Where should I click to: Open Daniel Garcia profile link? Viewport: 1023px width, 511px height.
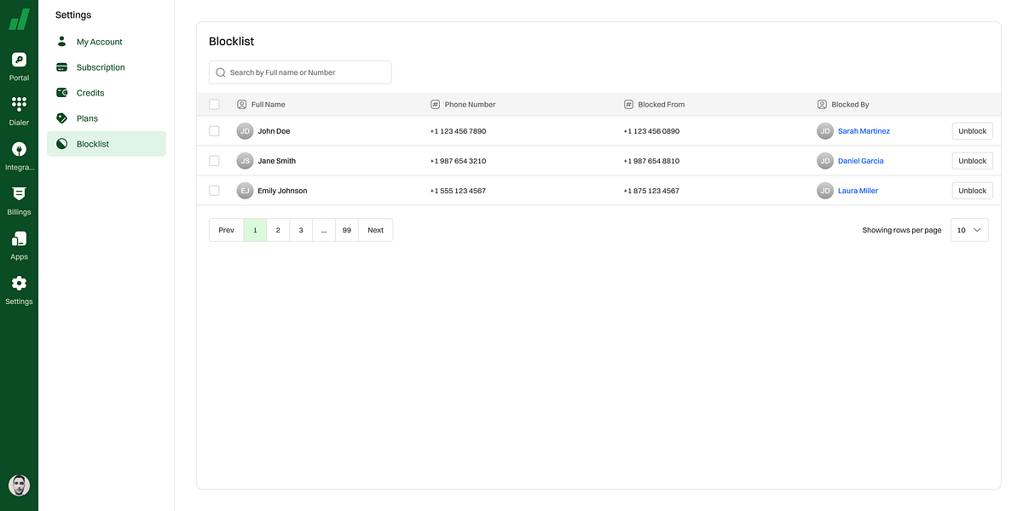861,161
